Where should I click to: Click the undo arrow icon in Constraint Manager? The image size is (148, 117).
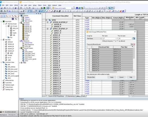(x=33, y=8)
